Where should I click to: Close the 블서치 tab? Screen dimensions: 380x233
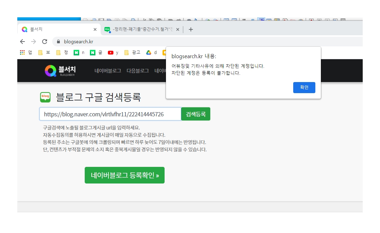(x=95, y=29)
